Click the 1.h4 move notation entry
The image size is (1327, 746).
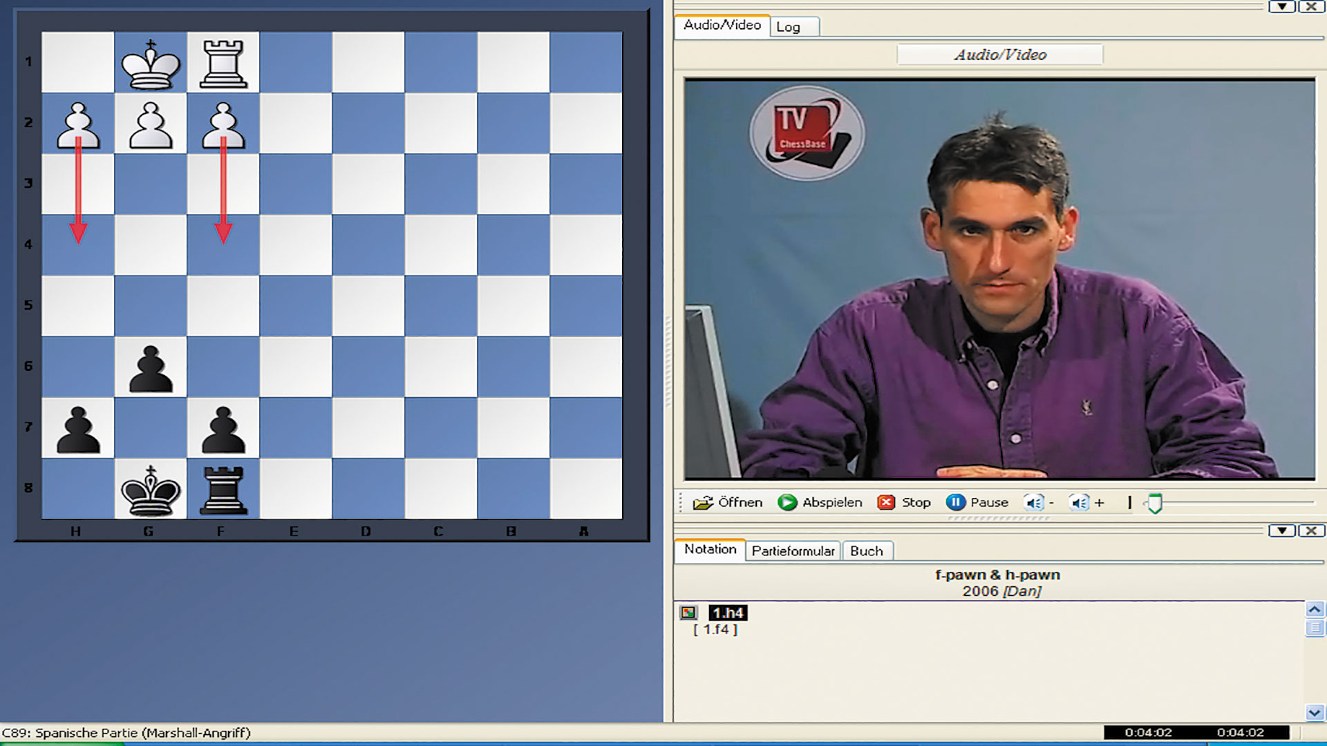(x=729, y=612)
